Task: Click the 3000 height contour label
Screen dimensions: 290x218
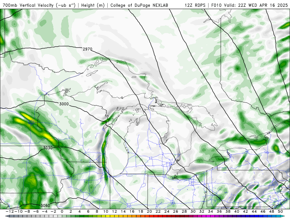Action: coord(64,104)
